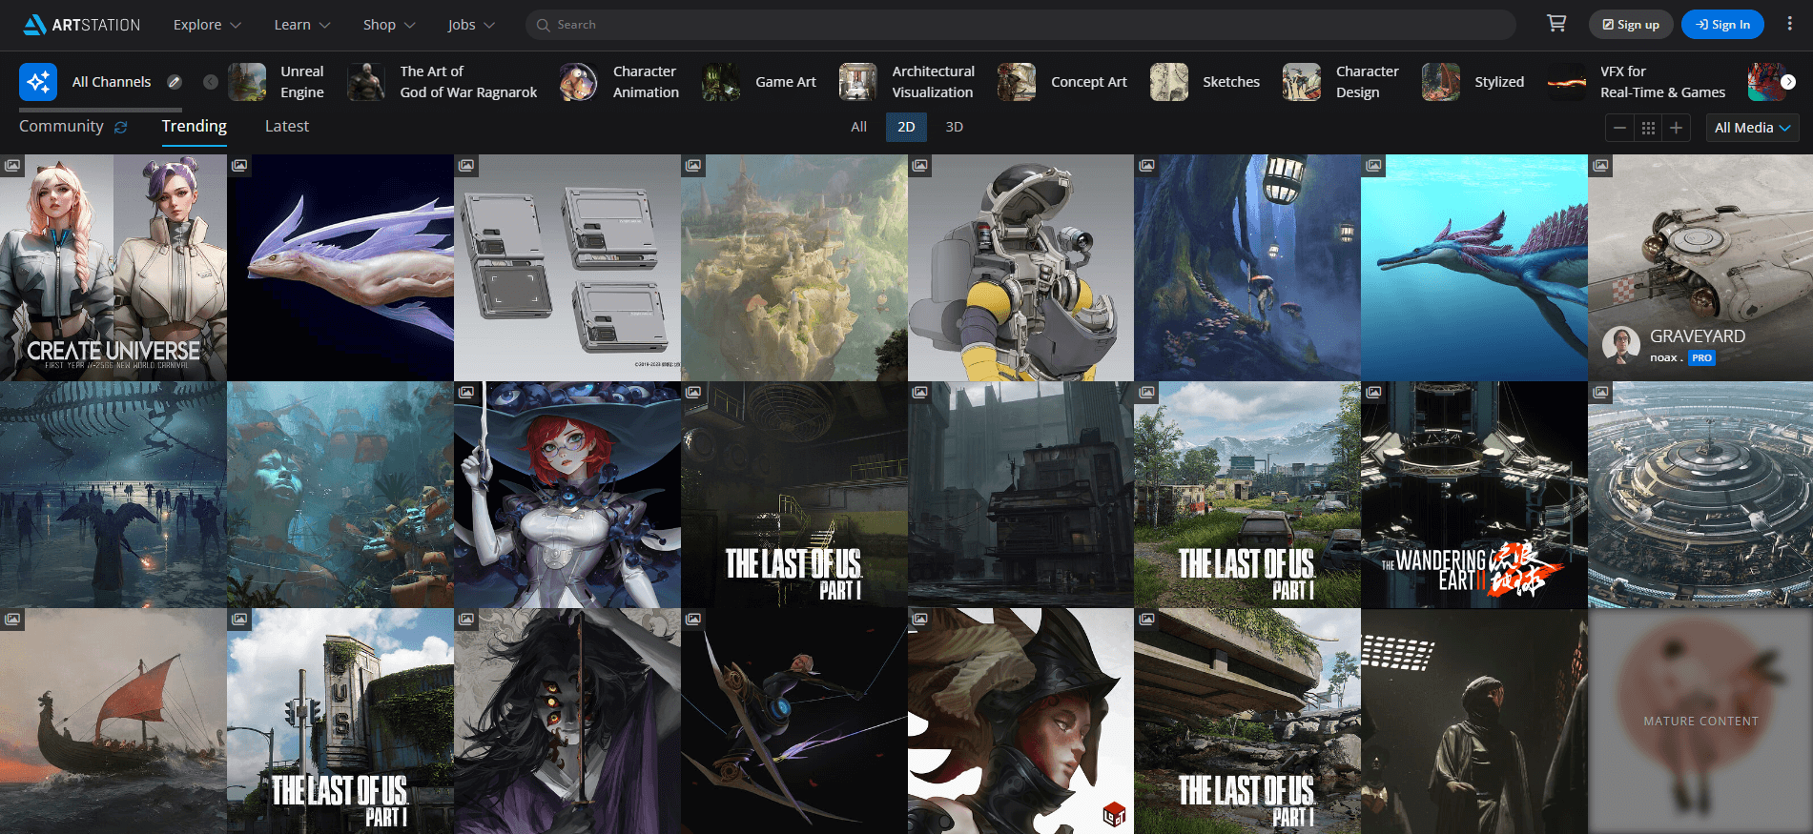This screenshot has width=1813, height=834.
Task: Open Character Animation channel icon
Action: [x=579, y=82]
